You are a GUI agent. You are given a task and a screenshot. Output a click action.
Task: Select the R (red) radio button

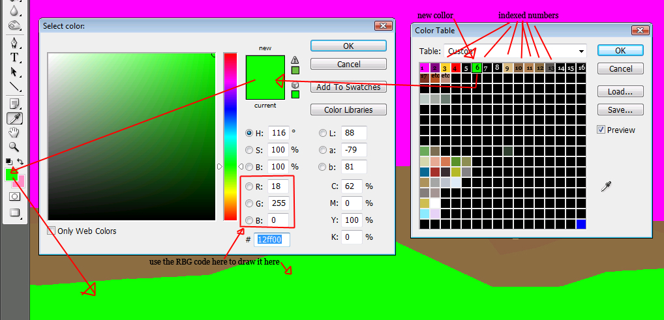click(249, 187)
